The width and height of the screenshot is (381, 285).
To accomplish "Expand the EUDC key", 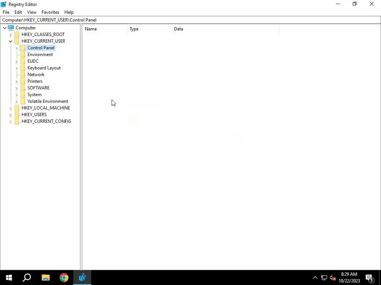I will coord(16,61).
